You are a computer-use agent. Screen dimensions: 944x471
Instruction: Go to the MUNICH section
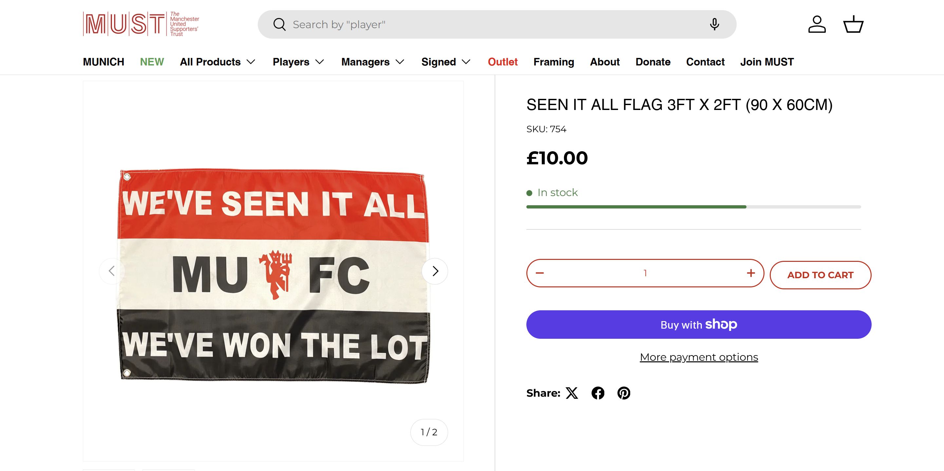click(103, 62)
